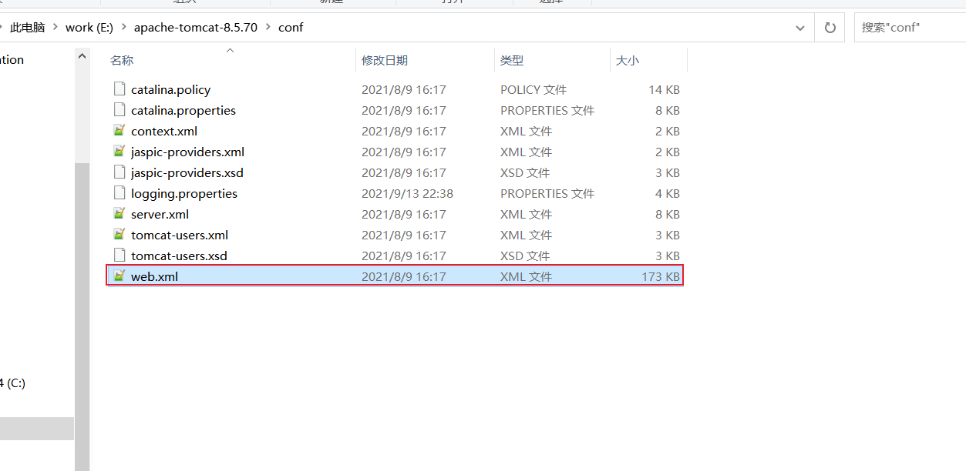The image size is (966, 471).
Task: Select the tomcat-users.xml file name
Action: 180,235
